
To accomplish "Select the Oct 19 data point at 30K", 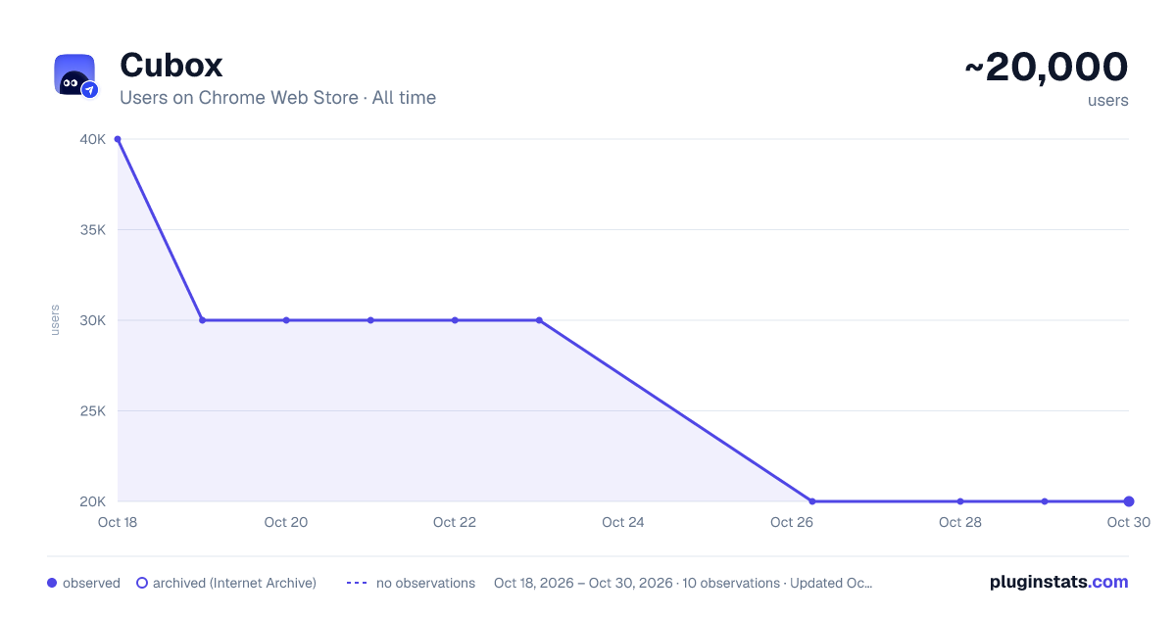I will click(202, 320).
